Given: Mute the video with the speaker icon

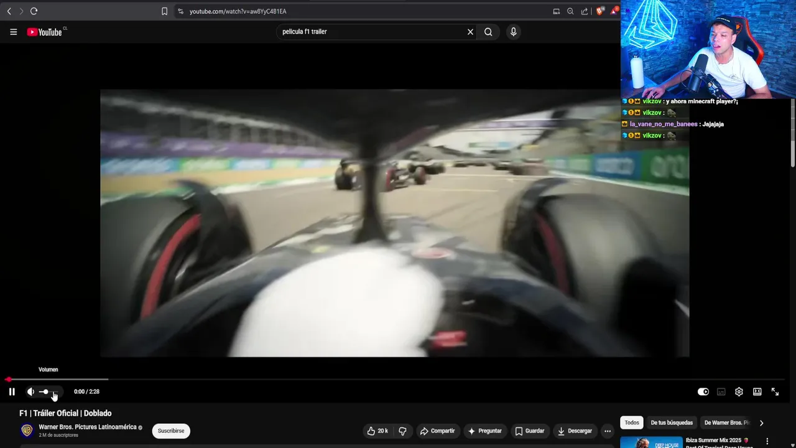Looking at the screenshot, I should [x=30, y=391].
